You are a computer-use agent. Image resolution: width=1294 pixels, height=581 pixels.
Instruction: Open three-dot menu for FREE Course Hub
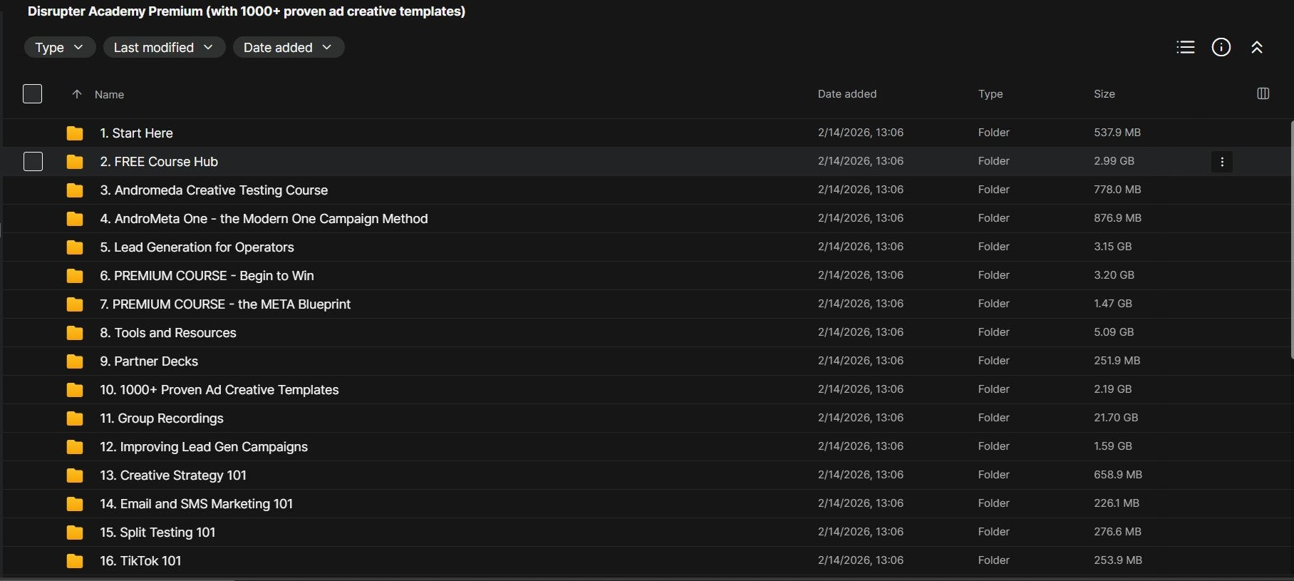1222,162
